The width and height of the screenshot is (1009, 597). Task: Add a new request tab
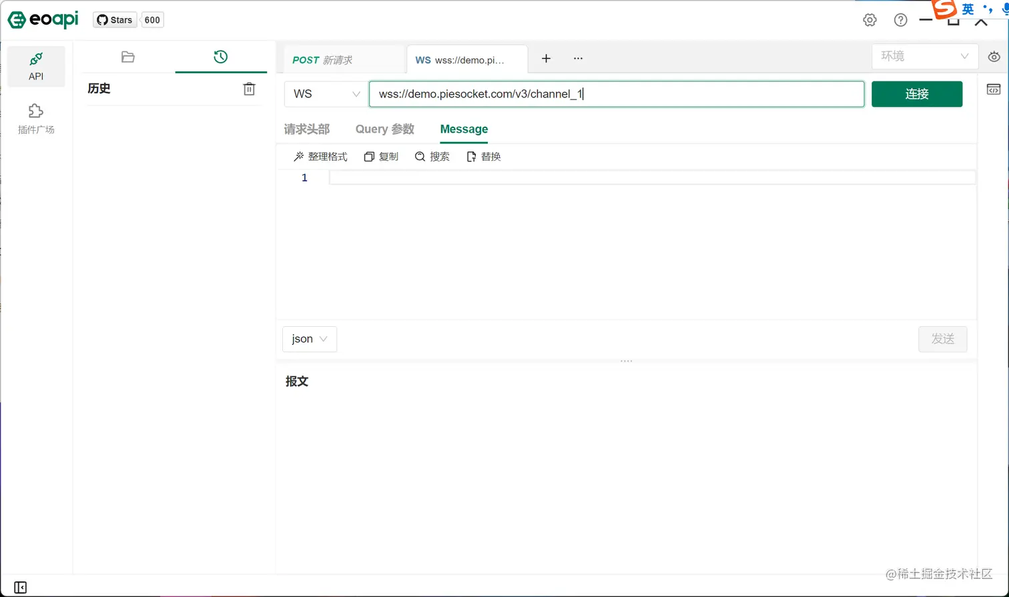546,59
